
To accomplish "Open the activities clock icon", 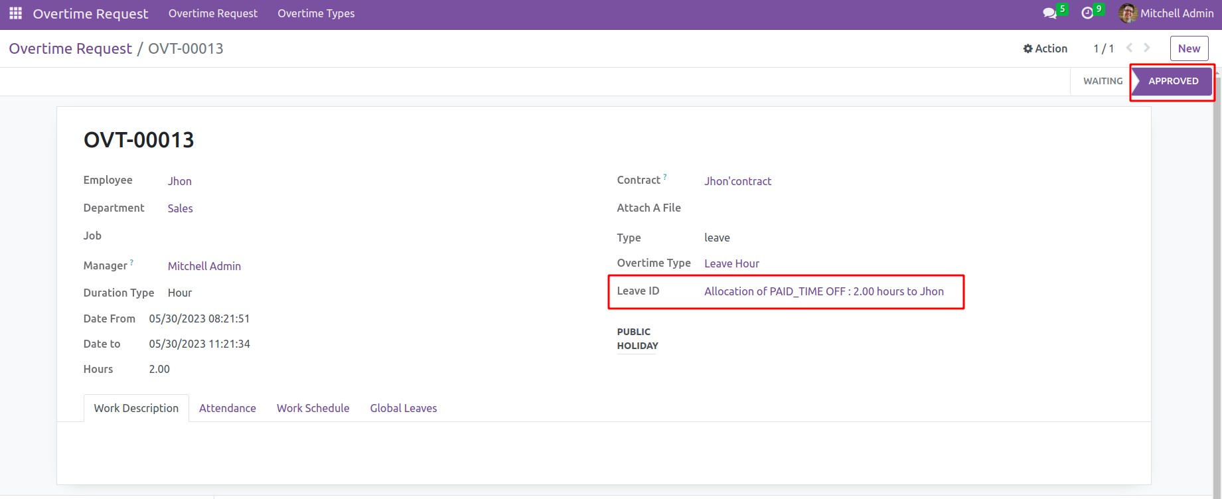I will [x=1087, y=13].
